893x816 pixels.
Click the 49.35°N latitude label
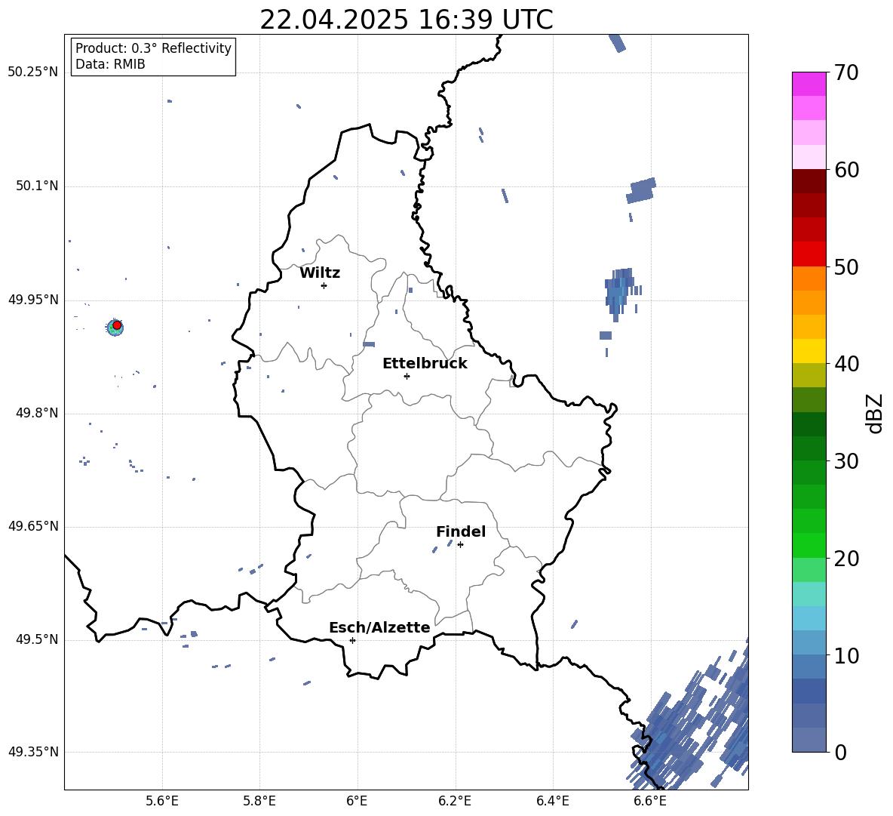click(x=33, y=752)
